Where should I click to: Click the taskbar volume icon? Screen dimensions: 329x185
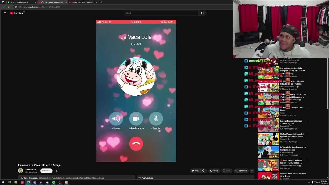(x=319, y=182)
